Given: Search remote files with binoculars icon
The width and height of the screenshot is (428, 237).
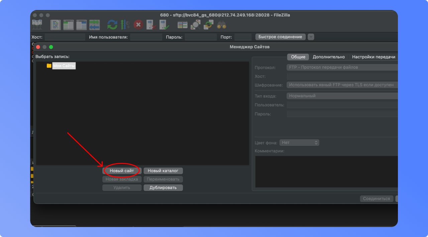Looking at the screenshot, I should pyautogui.click(x=222, y=25).
